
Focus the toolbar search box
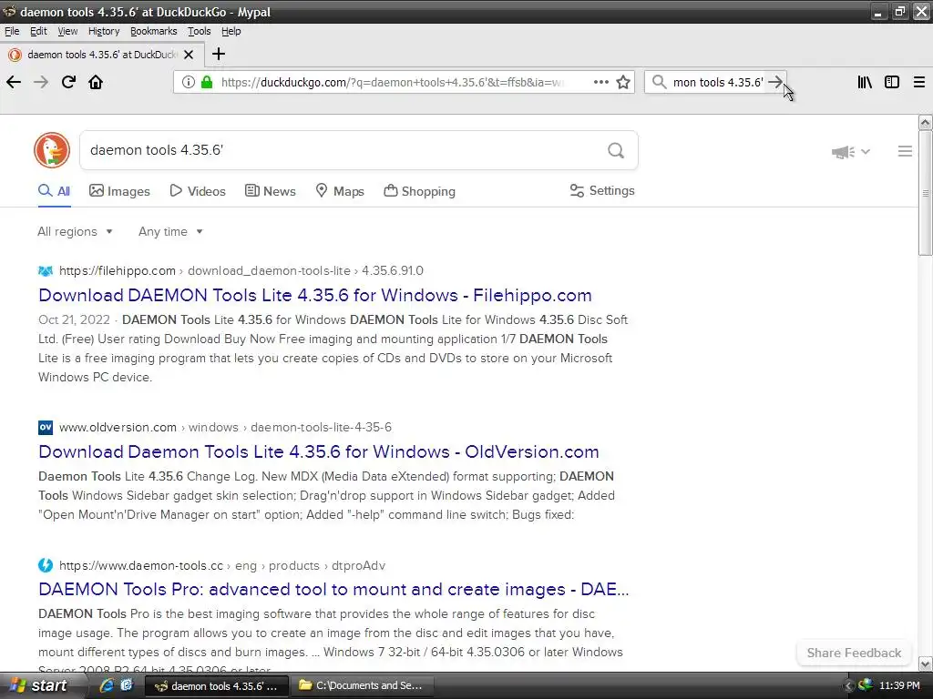pos(718,82)
